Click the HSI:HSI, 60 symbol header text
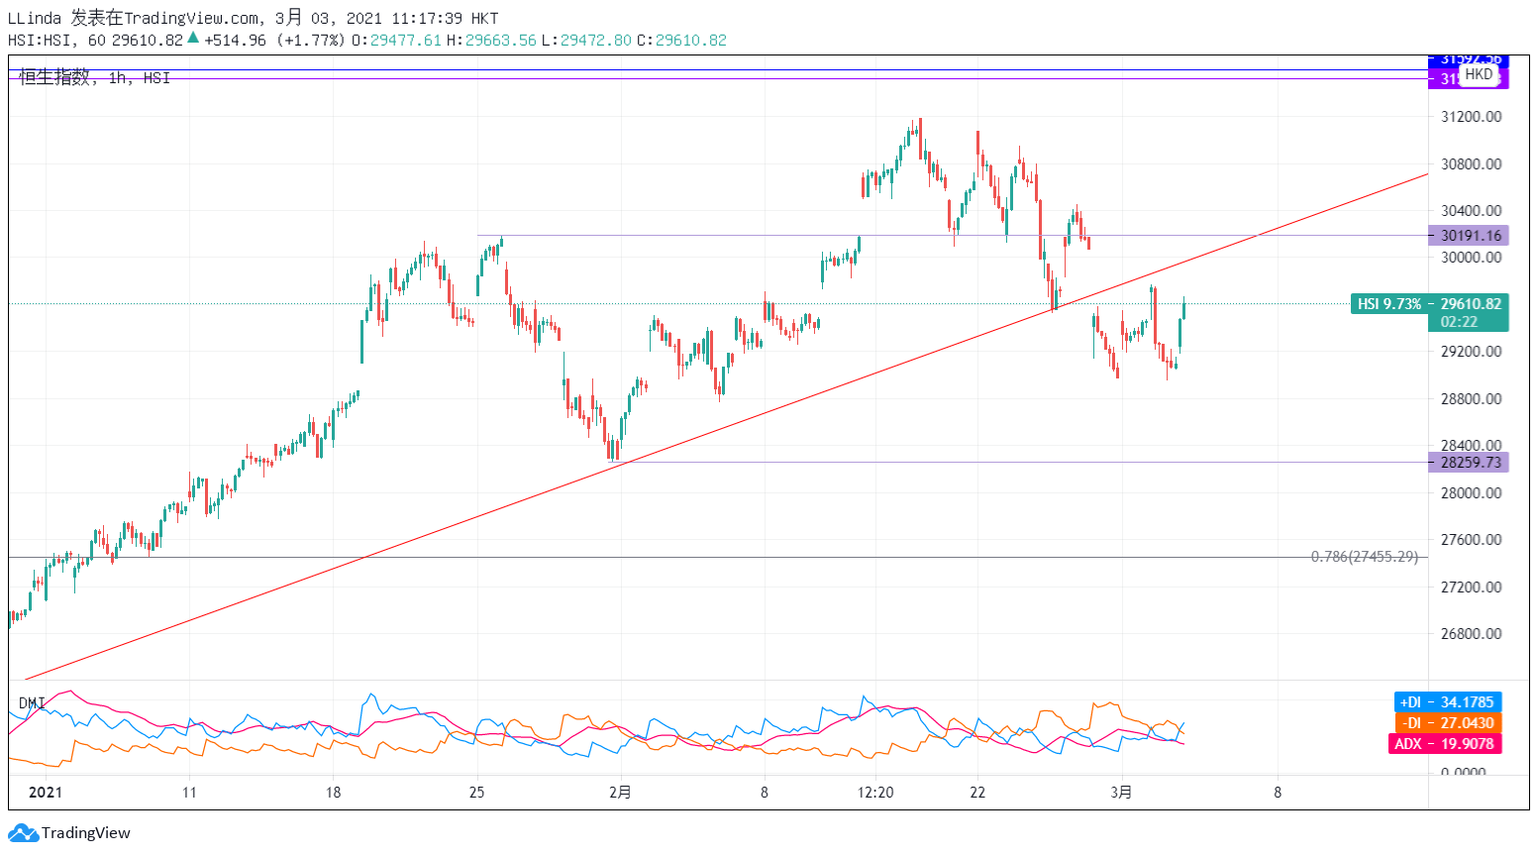This screenshot has width=1538, height=856. tap(56, 40)
